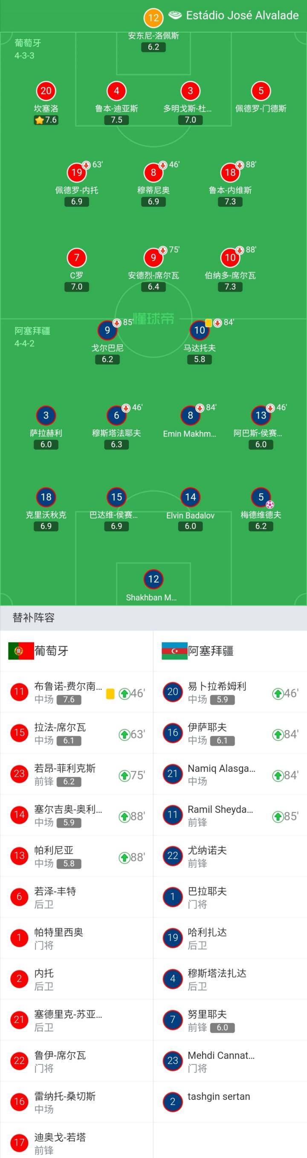This screenshot has width=307, height=1158.
Task: Click C罗's number 7 player circle
Action: tap(76, 258)
